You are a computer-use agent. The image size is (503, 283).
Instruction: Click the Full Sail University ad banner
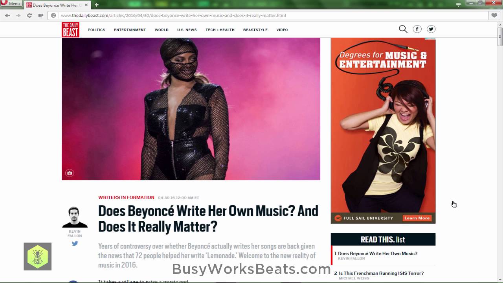[x=383, y=130]
